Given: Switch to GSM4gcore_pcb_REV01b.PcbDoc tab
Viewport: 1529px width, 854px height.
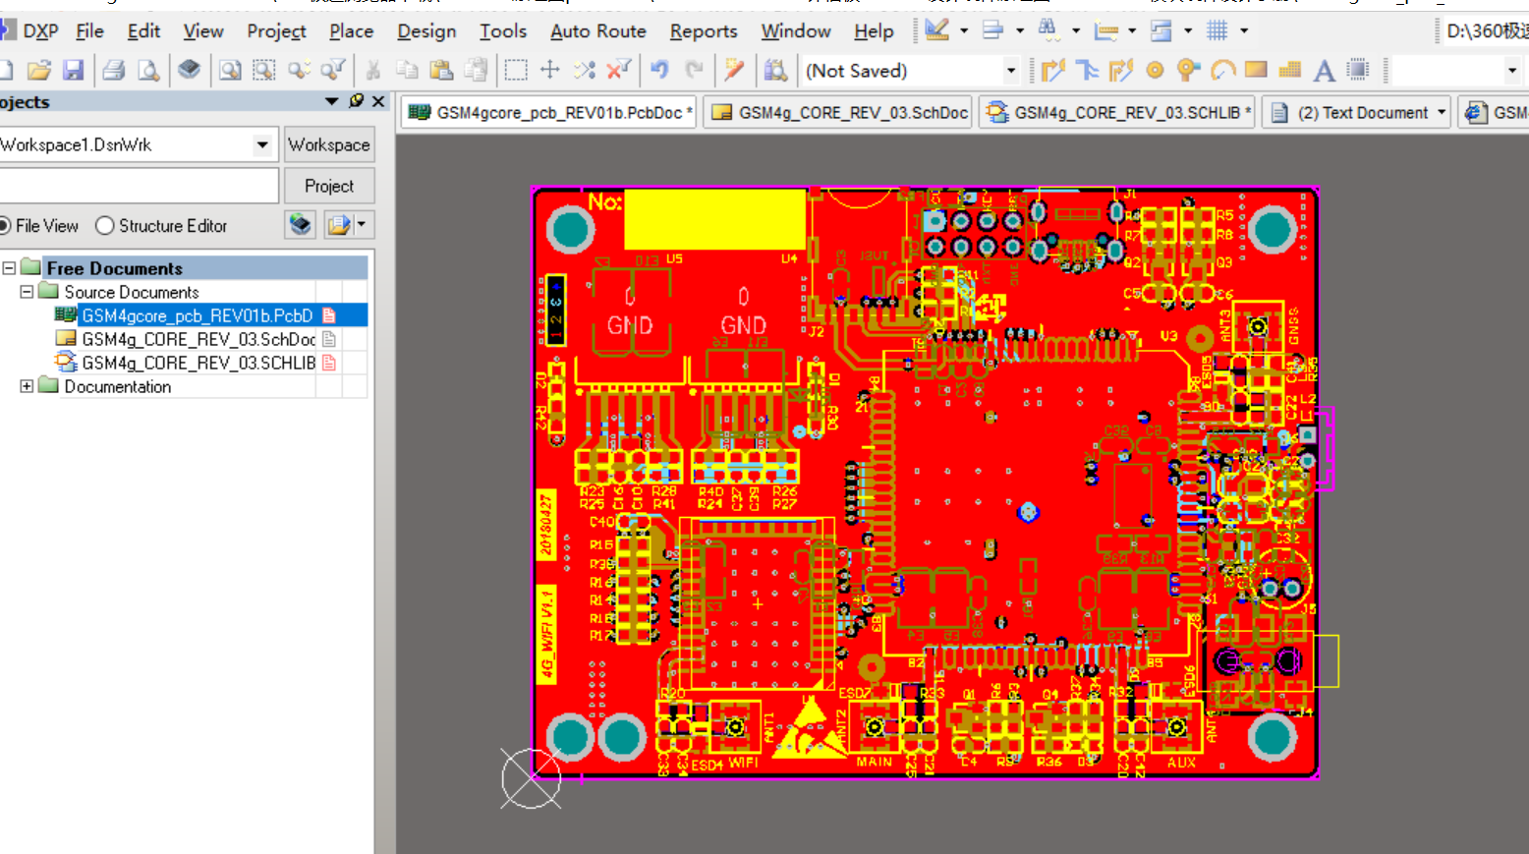Looking at the screenshot, I should pos(550,112).
